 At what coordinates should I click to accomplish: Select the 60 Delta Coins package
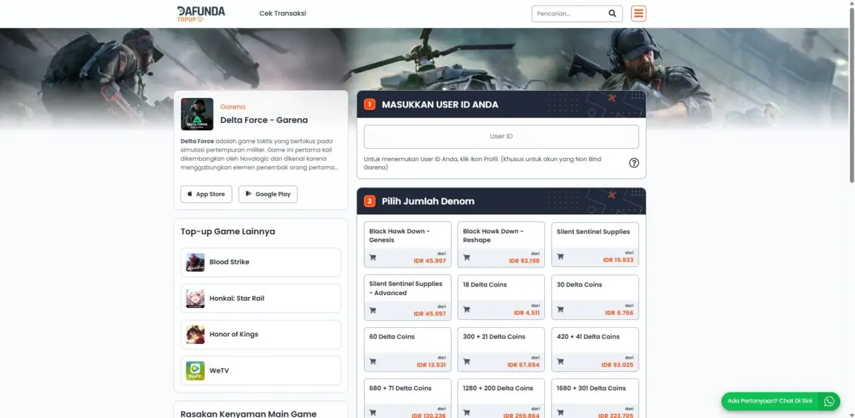point(407,349)
